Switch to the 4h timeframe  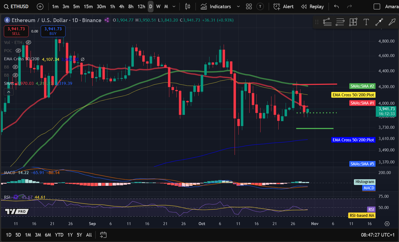click(x=122, y=7)
